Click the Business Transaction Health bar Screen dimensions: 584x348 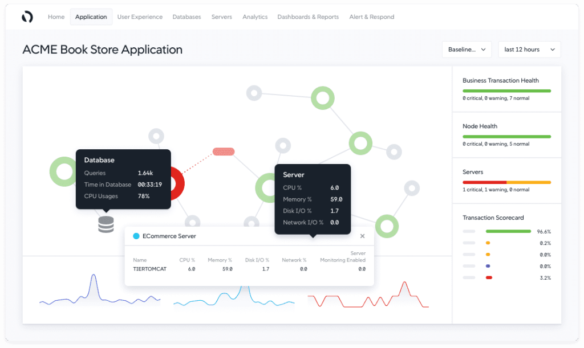[506, 91]
